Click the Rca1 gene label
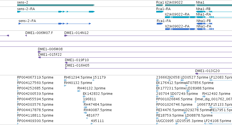 (160, 2)
